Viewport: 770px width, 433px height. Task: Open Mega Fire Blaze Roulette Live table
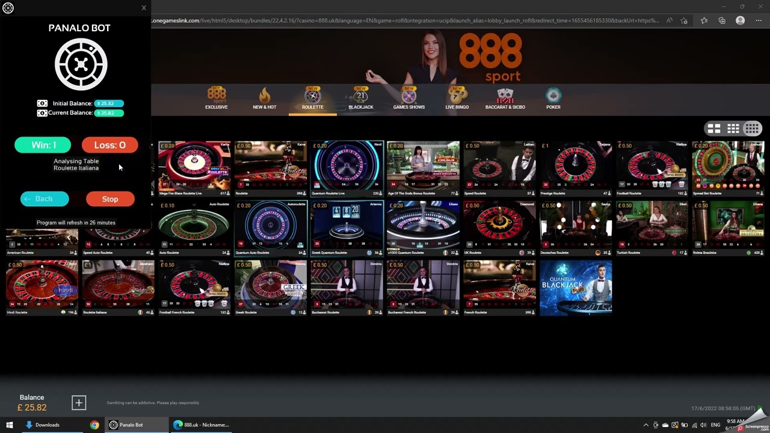point(194,168)
